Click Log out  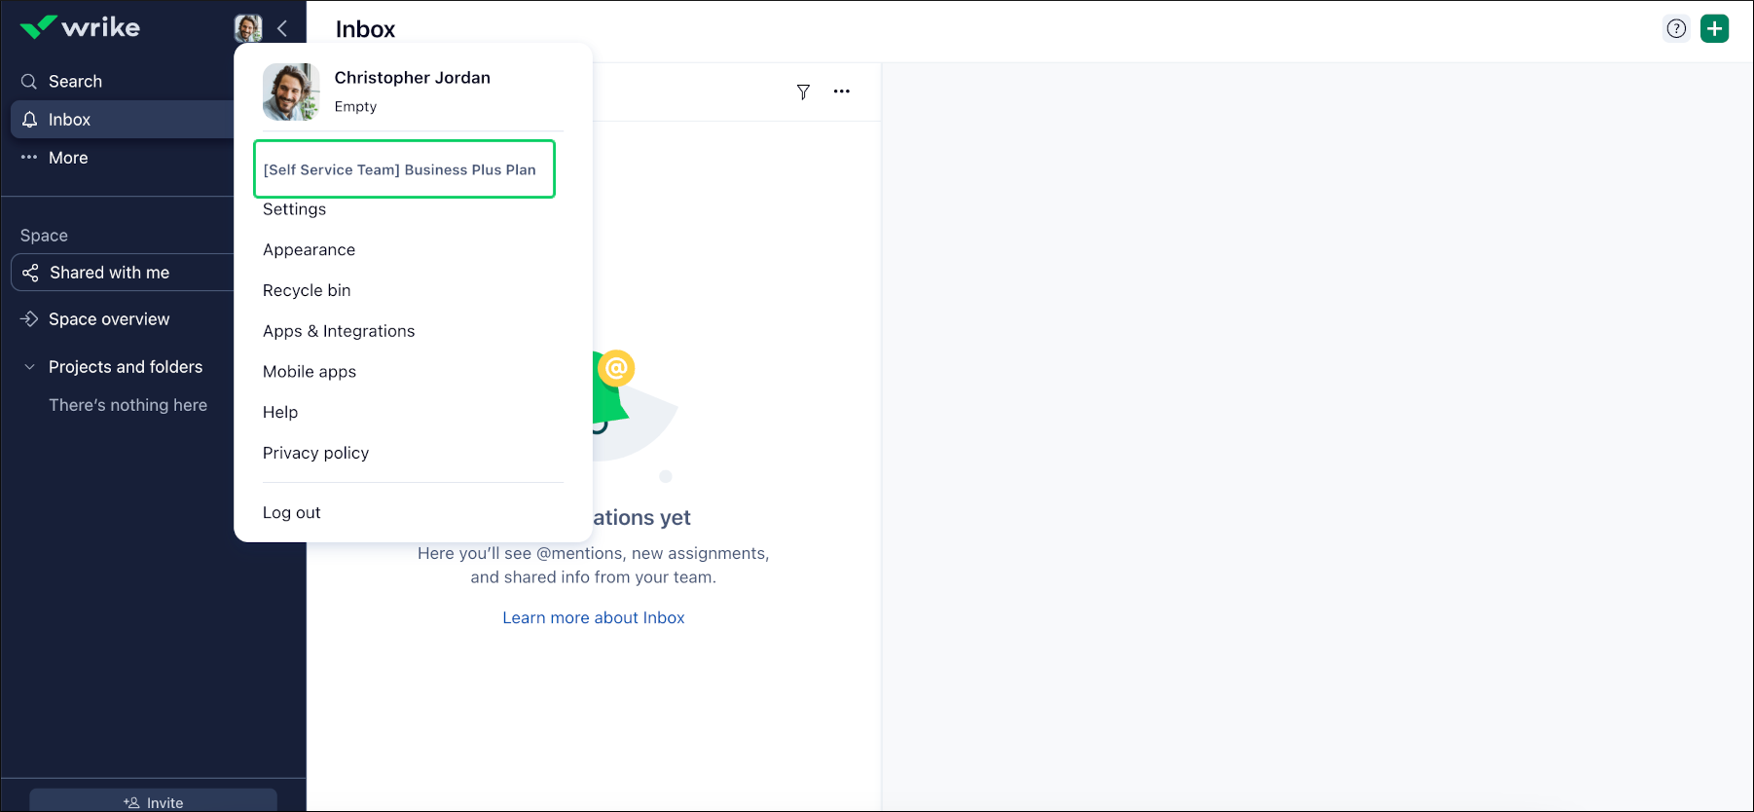tap(291, 513)
